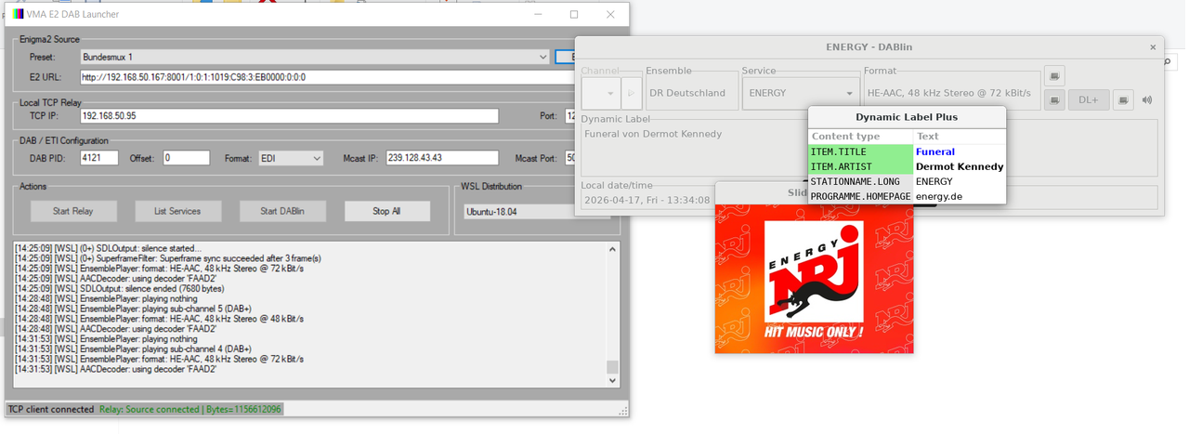Click the Stop All button

387,211
